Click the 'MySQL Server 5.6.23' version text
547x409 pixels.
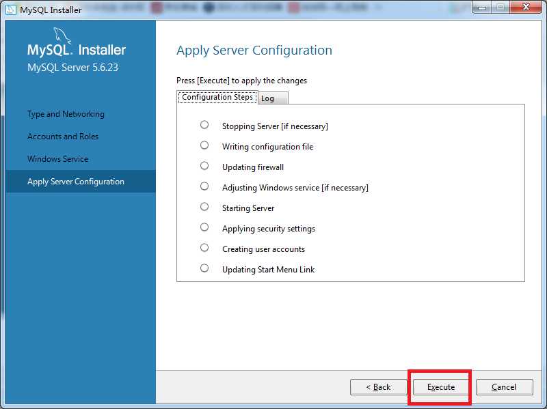click(72, 67)
